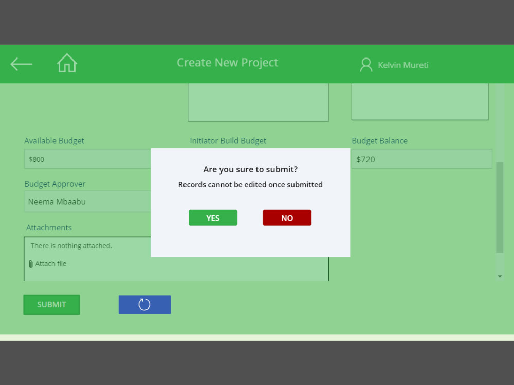Click the Attachments section label
514x385 pixels.
point(48,227)
